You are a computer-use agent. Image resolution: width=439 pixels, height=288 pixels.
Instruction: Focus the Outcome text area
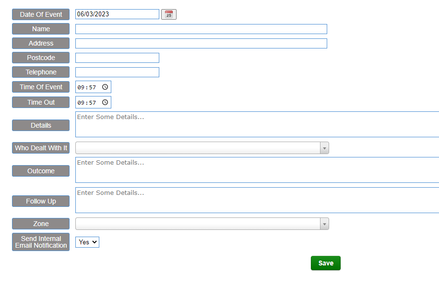[x=257, y=170]
